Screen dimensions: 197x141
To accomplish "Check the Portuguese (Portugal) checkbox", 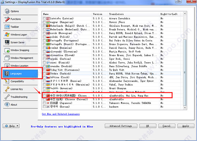I will (x=44, y=40).
